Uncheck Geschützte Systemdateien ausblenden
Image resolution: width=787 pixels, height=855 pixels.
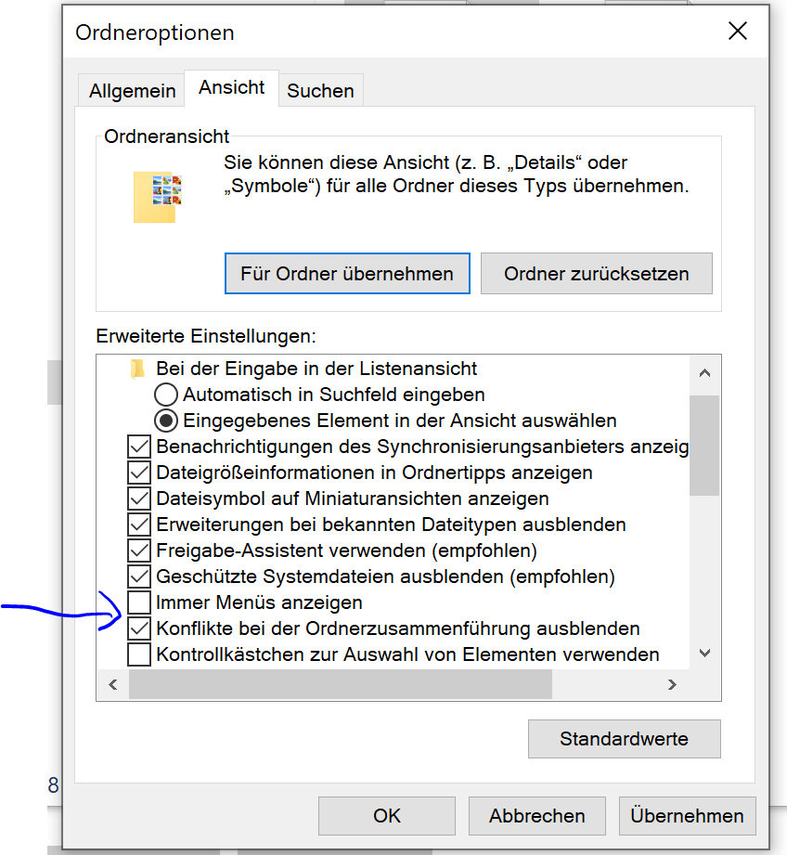click(139, 576)
